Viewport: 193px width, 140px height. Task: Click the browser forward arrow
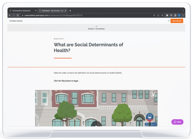(14, 15)
